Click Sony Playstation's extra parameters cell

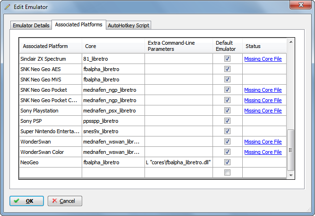179,111
